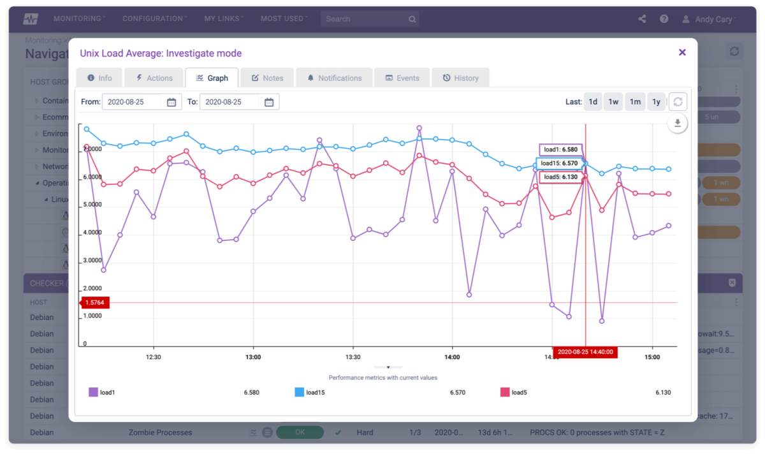Switch to the History tab
Image resolution: width=765 pixels, height=454 pixels.
(x=460, y=77)
